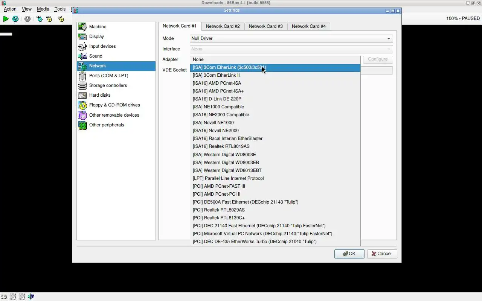
Task: Switch to Network Card #4 tab
Action: (308, 26)
